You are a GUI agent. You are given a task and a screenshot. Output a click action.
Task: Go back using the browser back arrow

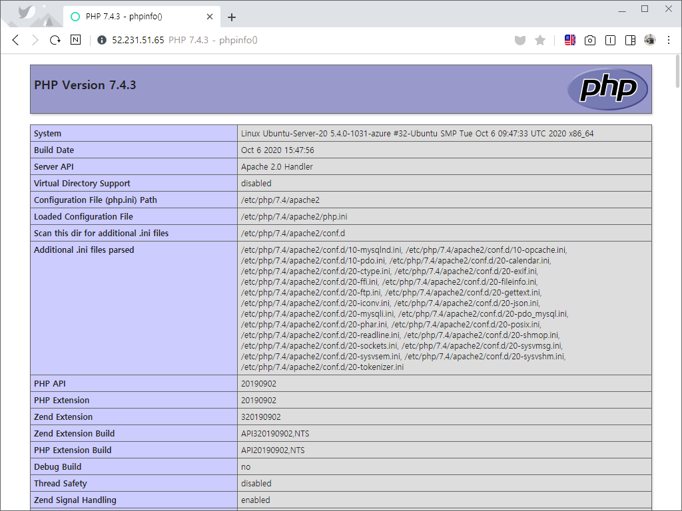[16, 40]
